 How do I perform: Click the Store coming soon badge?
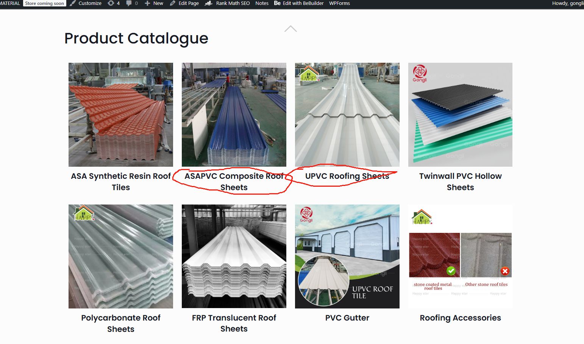44,3
